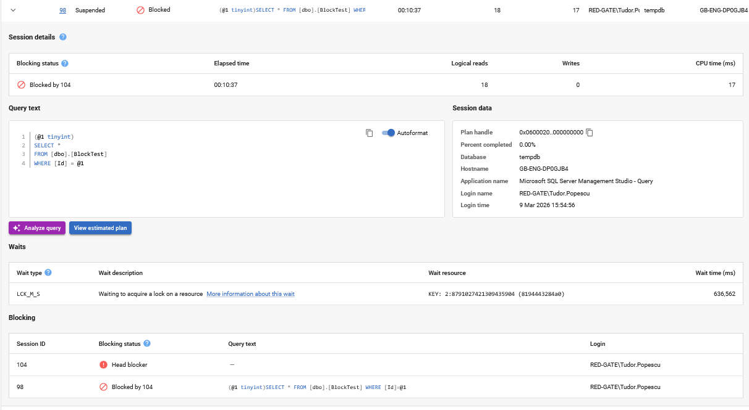
Task: Collapse the session 98 row chevron
Action: (x=13, y=10)
